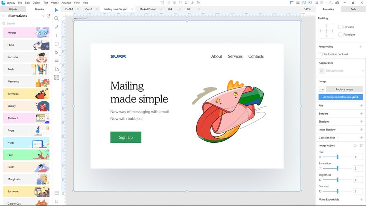Viewport: 366px width, 206px height.
Task: Open the No Layer Style dropdown
Action: pyautogui.click(x=341, y=70)
